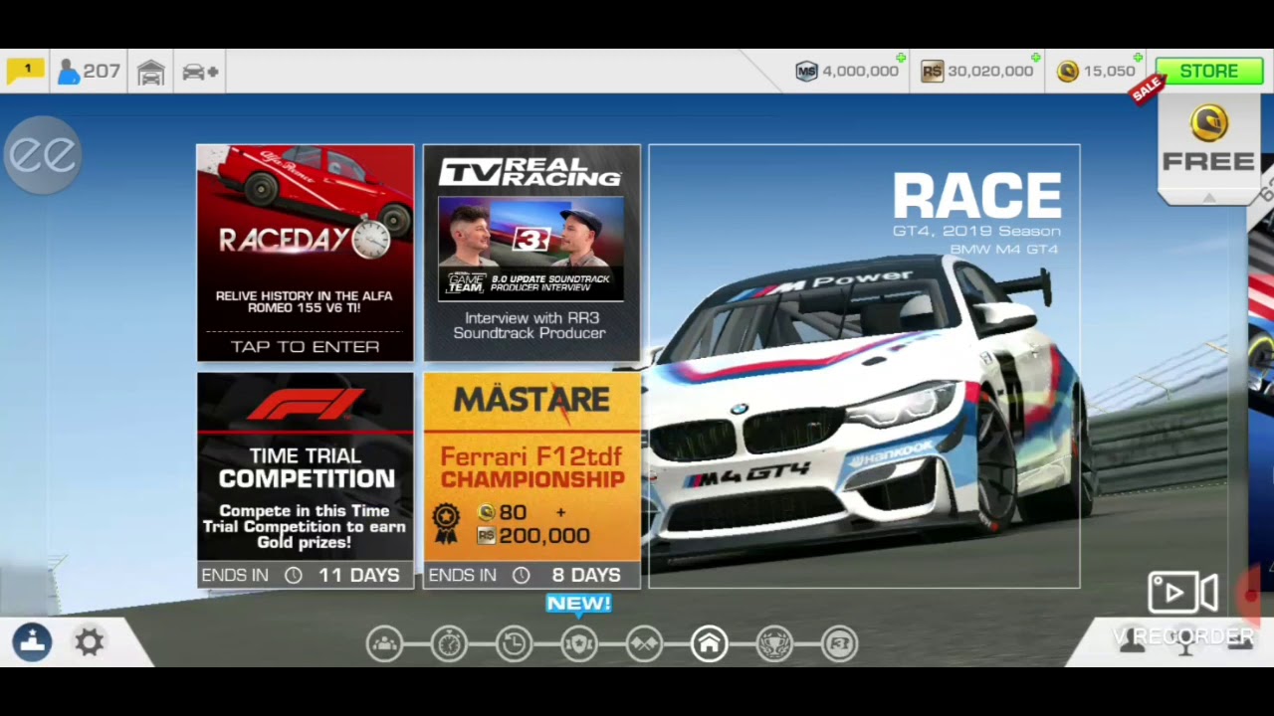Tap the R$ 30,020,000 currency counter
Screen dimensions: 1274x716
coord(977,71)
